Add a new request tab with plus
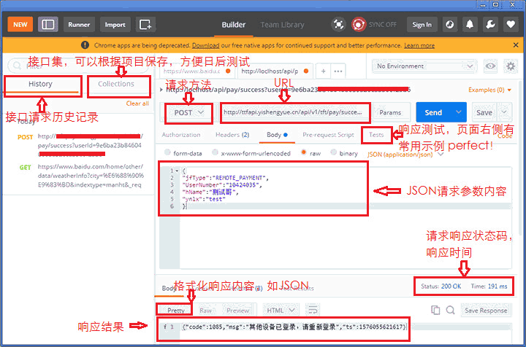The image size is (526, 347). click(323, 71)
